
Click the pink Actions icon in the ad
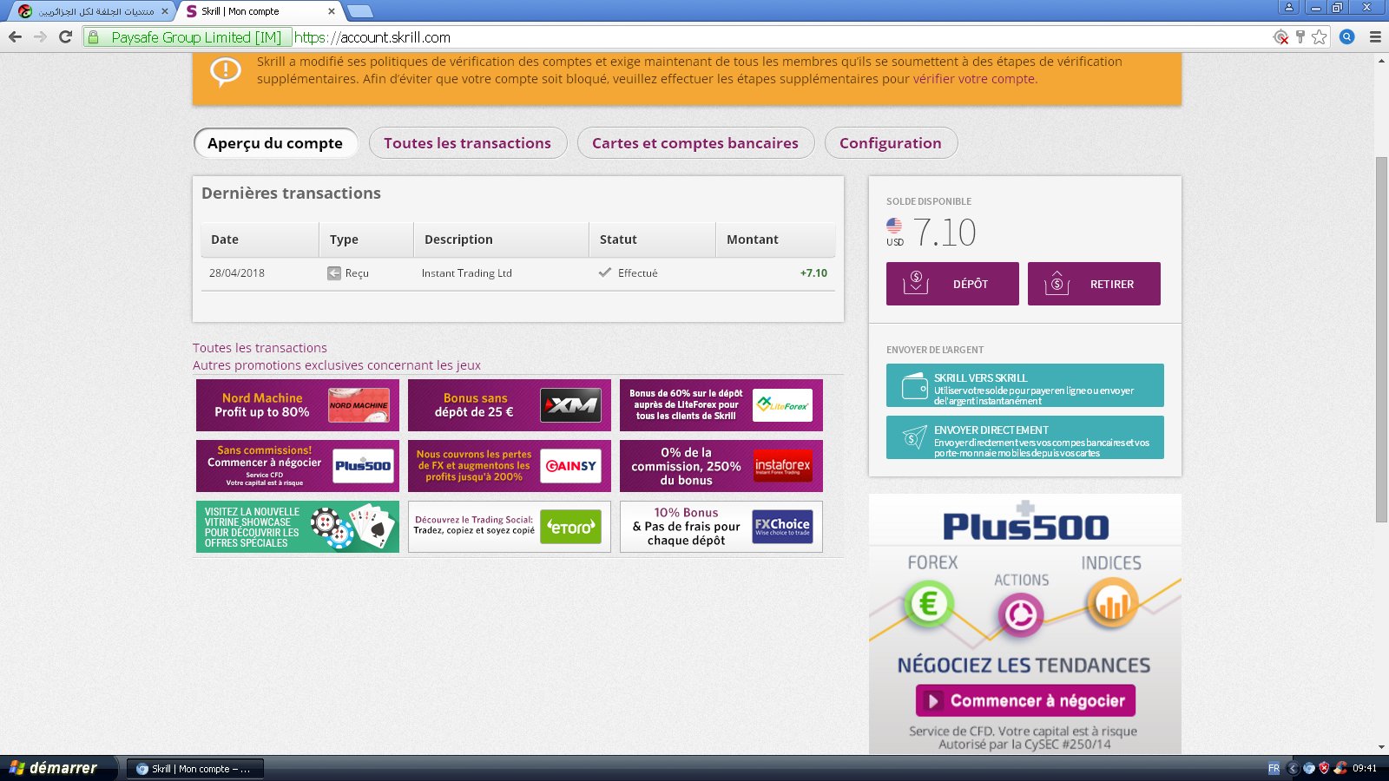[x=1020, y=615]
